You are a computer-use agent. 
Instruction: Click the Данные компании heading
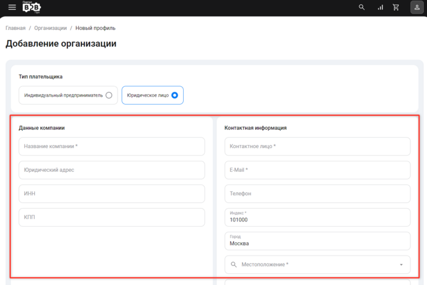pyautogui.click(x=42, y=128)
